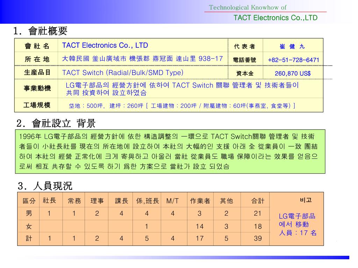Select the '女' row label

(29, 226)
